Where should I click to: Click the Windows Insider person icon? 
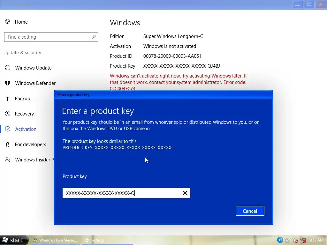point(8,160)
